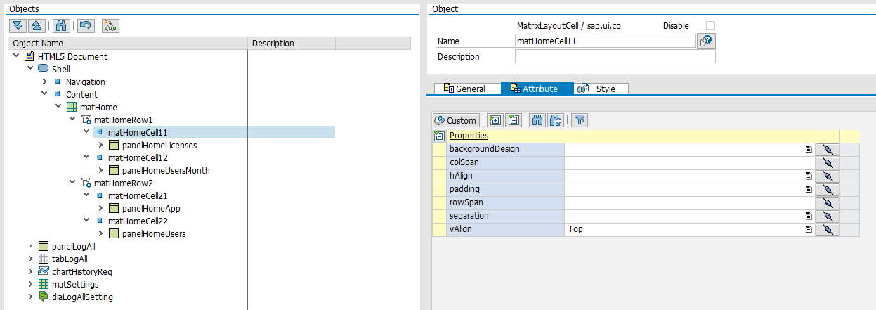Switch to the General tab
Screen dimensions: 876x310
[x=464, y=89]
